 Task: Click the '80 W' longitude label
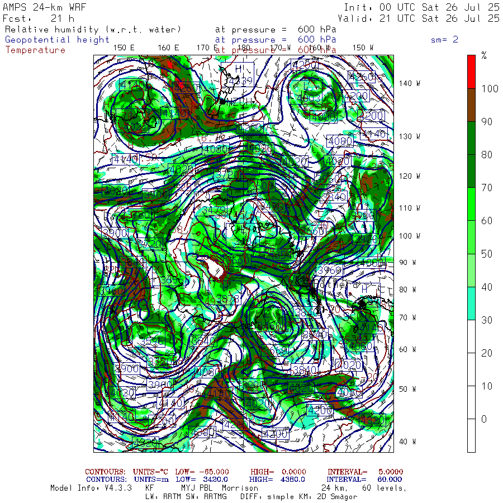click(408, 290)
